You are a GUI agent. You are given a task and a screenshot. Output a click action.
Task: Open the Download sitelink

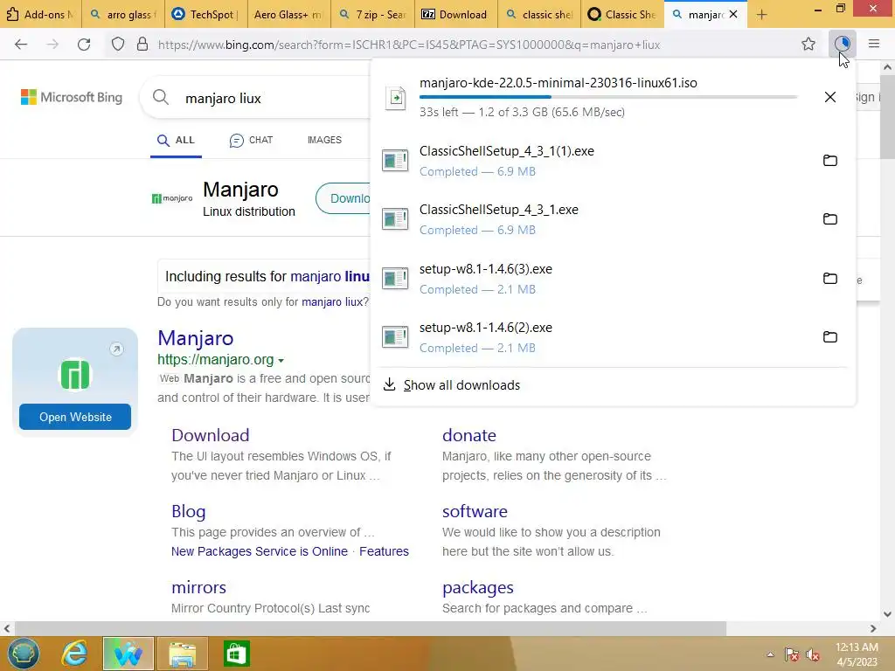(x=210, y=435)
